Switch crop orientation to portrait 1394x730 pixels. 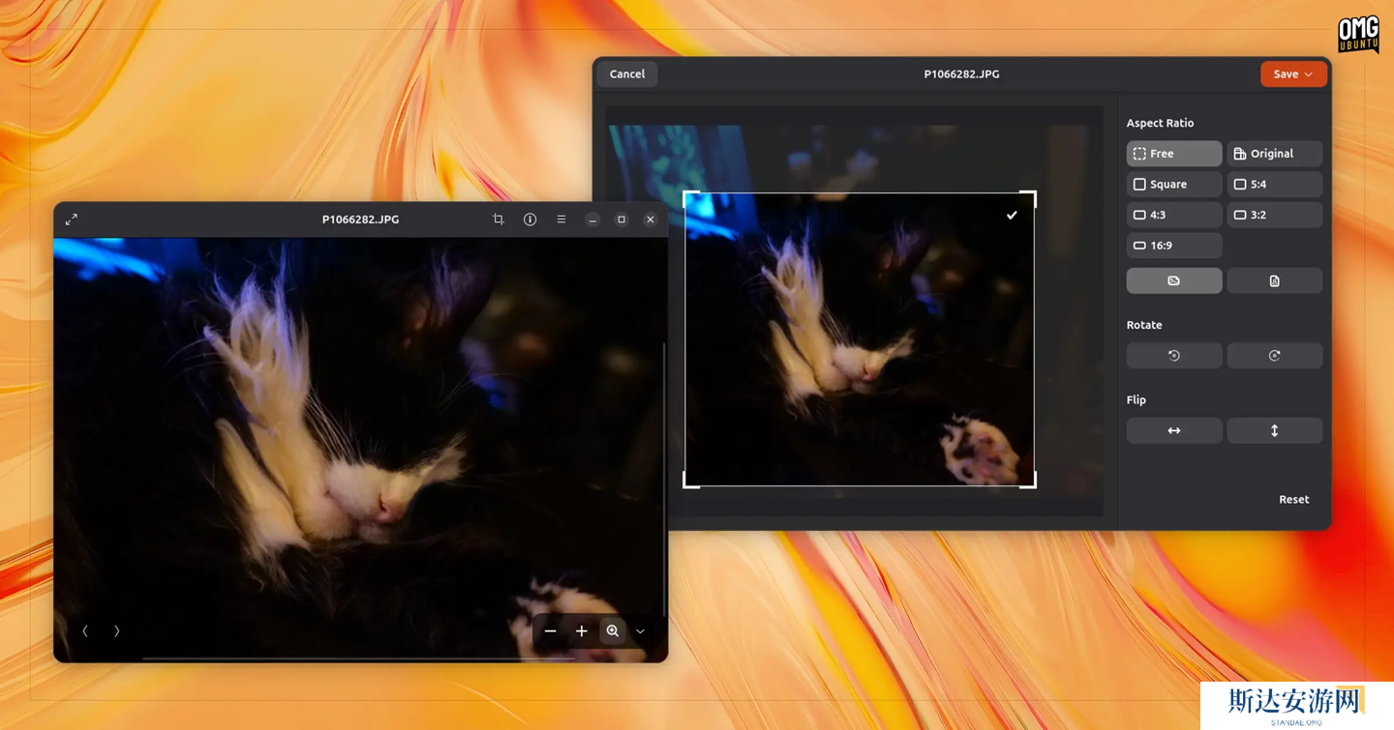point(1274,280)
